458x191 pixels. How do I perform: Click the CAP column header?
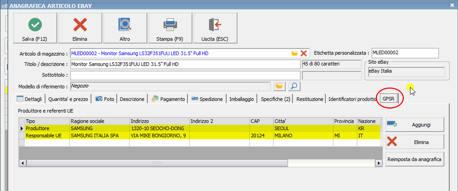tap(261, 121)
